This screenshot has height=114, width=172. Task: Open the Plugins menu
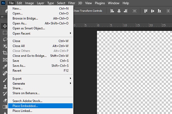(100, 3)
